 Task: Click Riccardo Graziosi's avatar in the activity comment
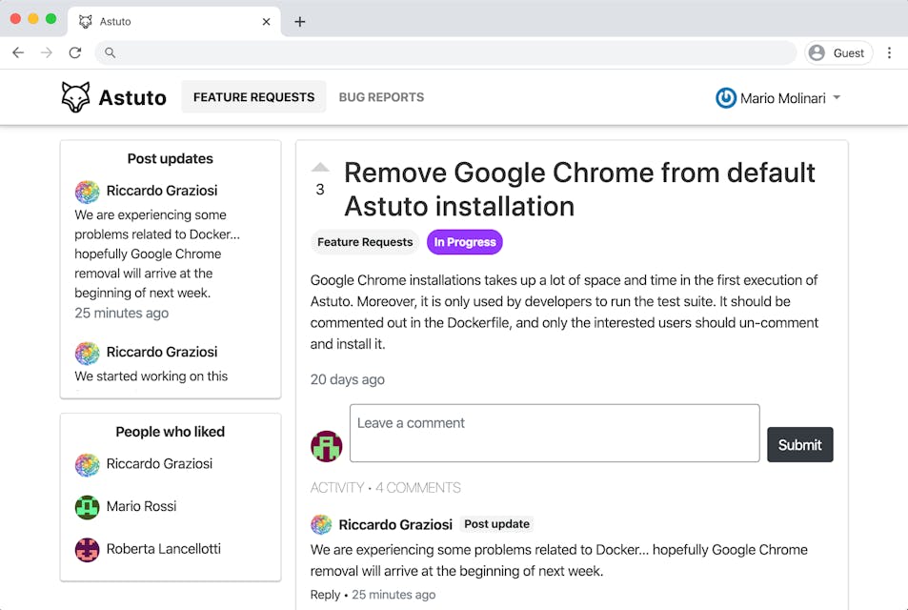coord(321,524)
